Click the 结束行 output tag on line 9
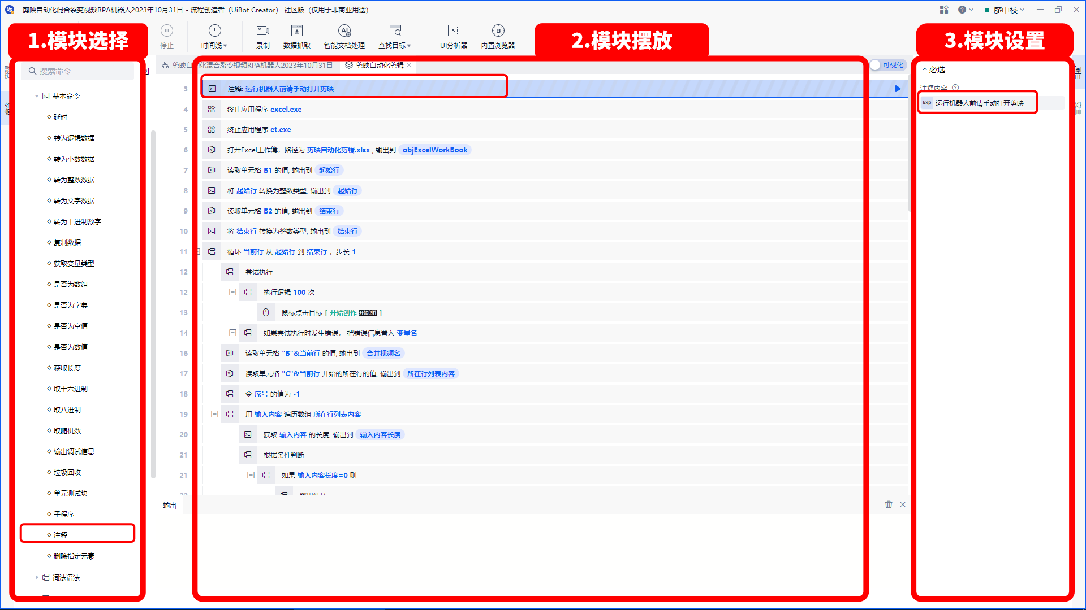1086x610 pixels. coord(329,211)
